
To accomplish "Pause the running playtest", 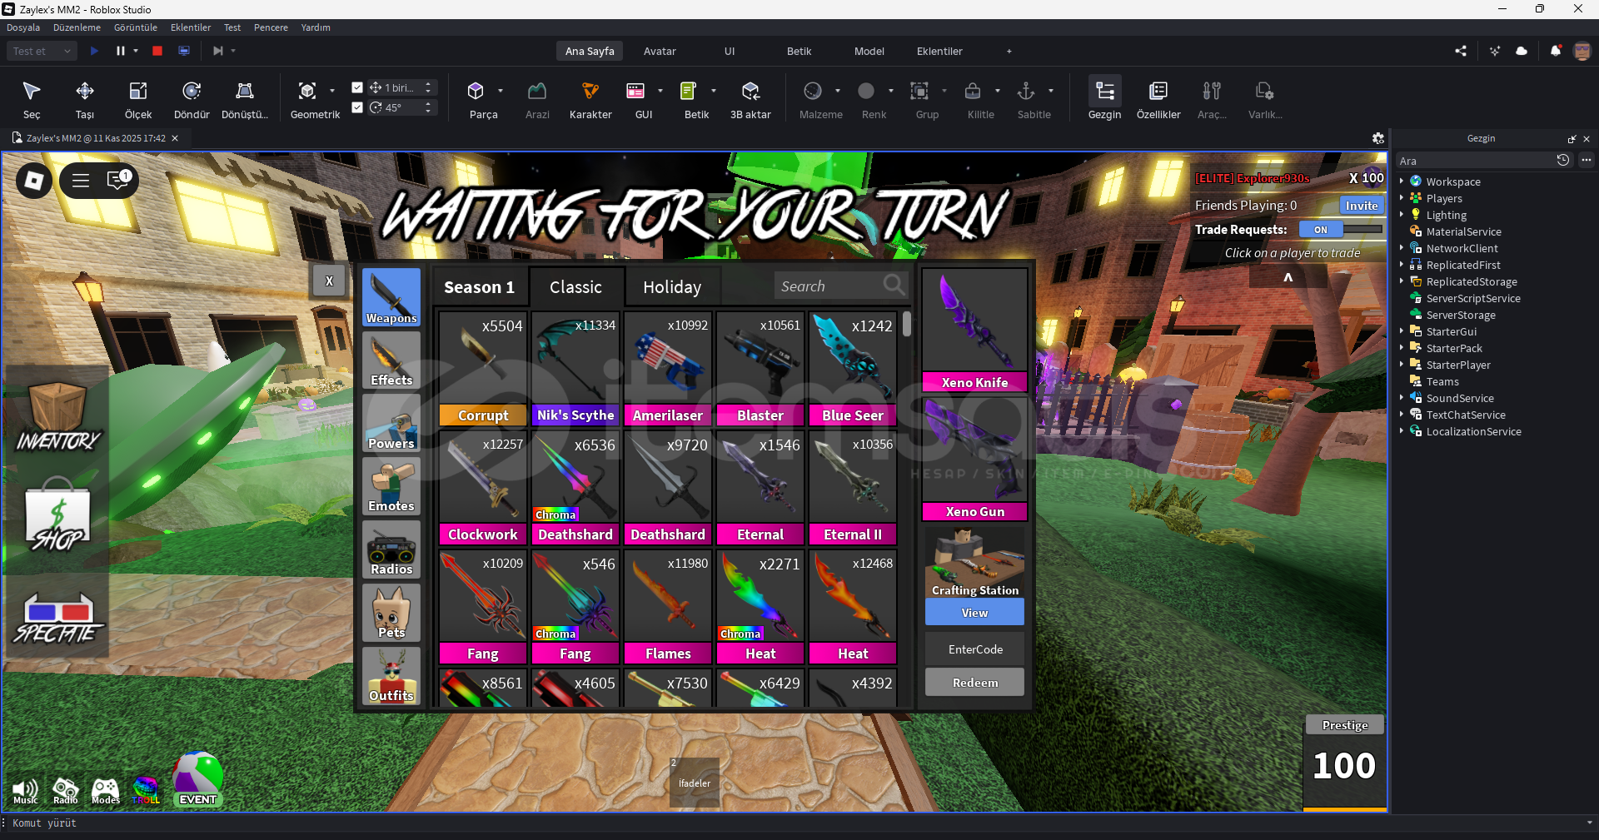I will coord(121,51).
